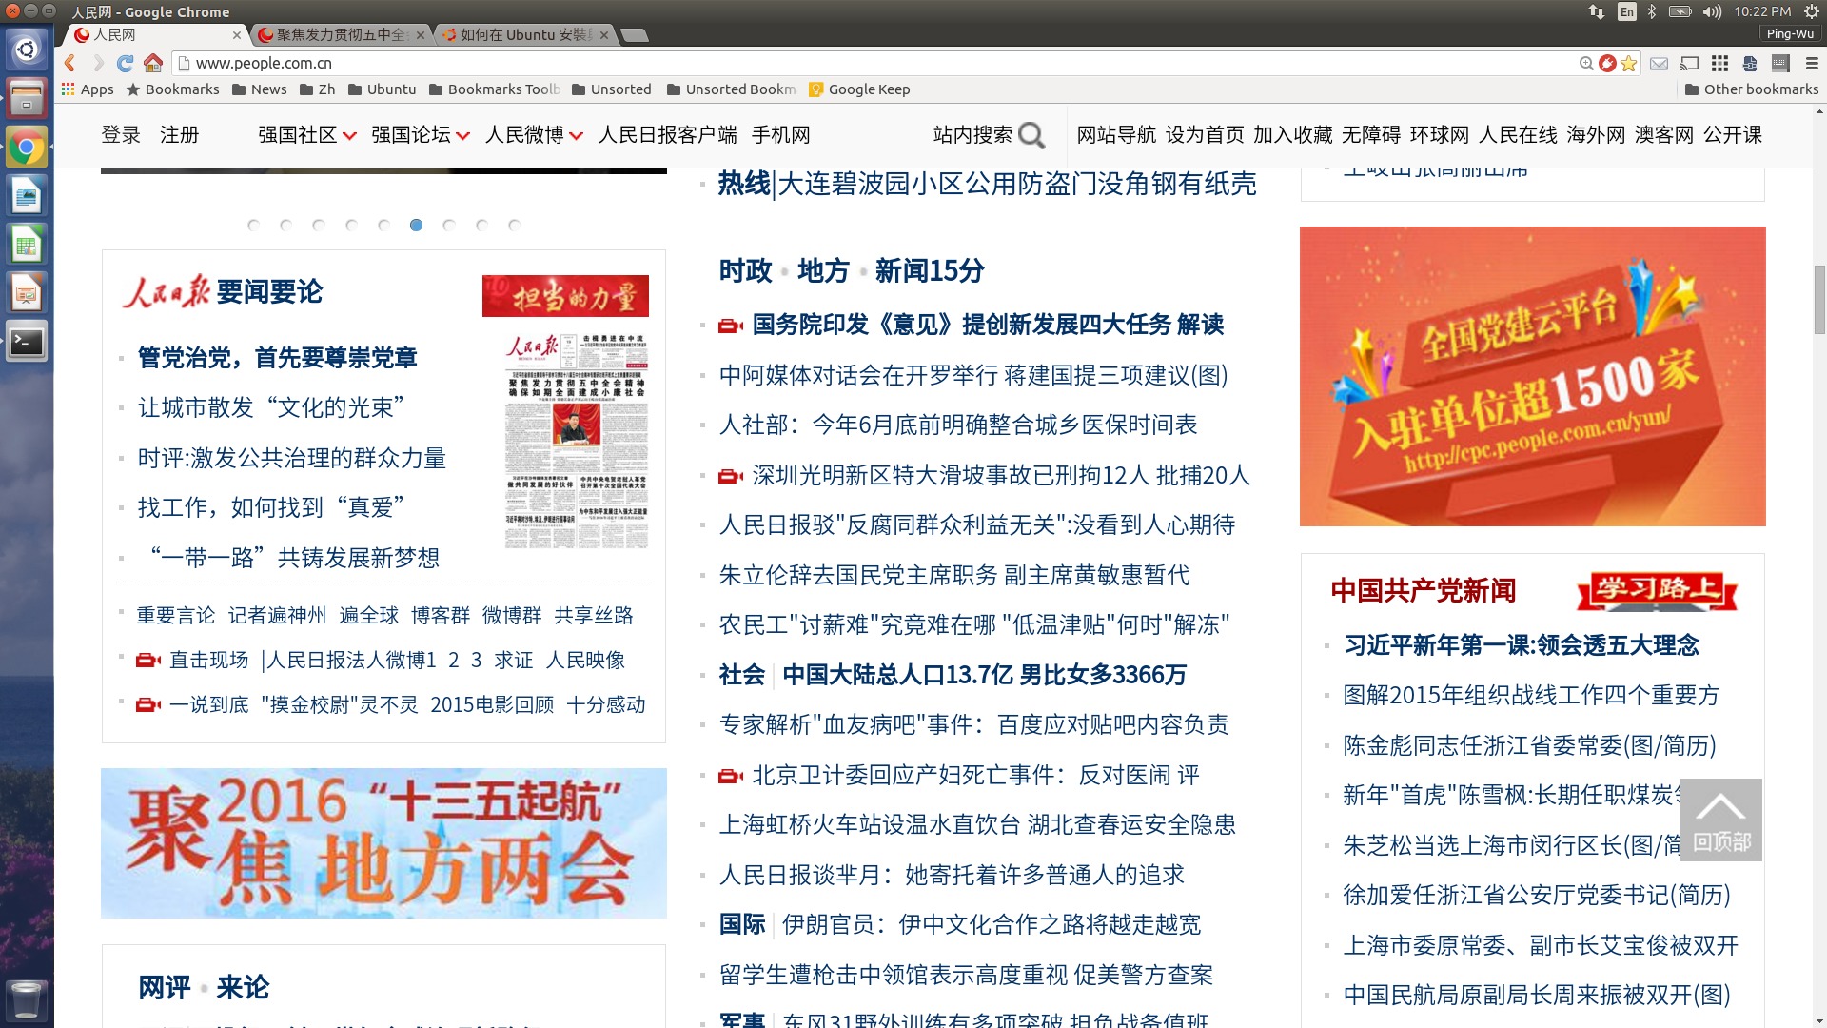
Task: Open headline 管党治党，首先要尊崇党章
Action: [278, 358]
